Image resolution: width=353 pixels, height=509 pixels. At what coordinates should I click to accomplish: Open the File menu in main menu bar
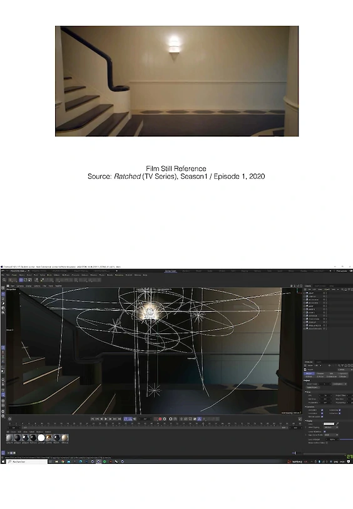pos(3,275)
